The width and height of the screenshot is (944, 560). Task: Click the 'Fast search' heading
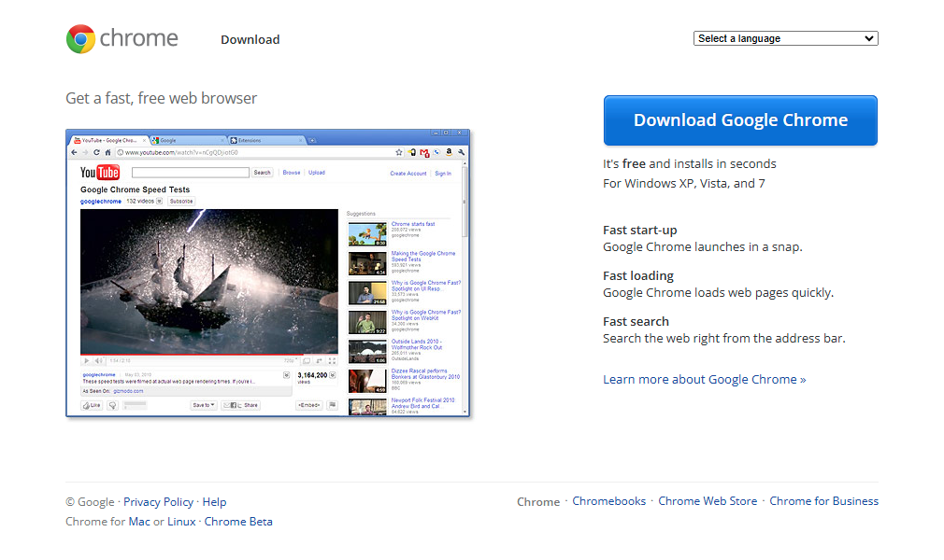coord(636,322)
